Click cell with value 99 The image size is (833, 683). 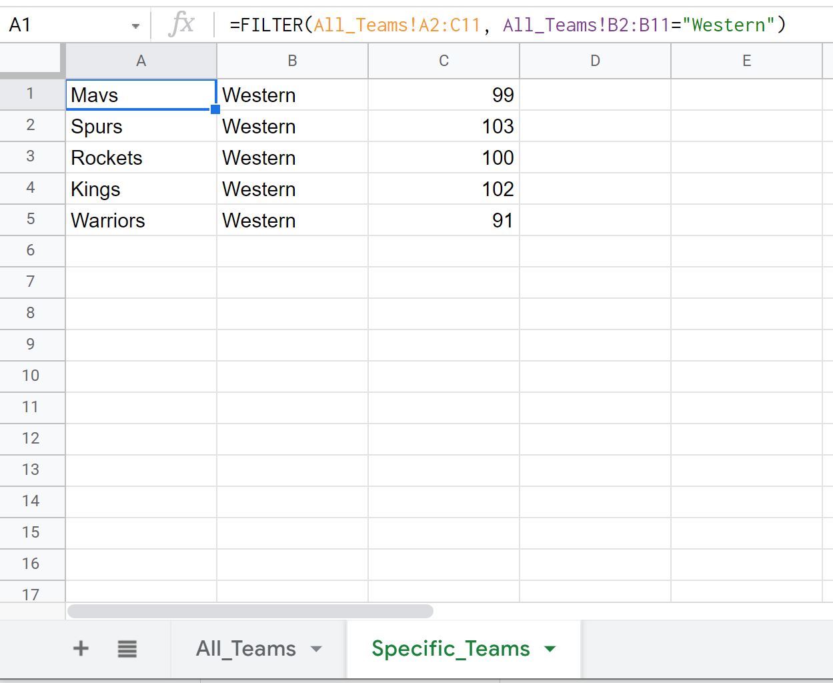[444, 95]
